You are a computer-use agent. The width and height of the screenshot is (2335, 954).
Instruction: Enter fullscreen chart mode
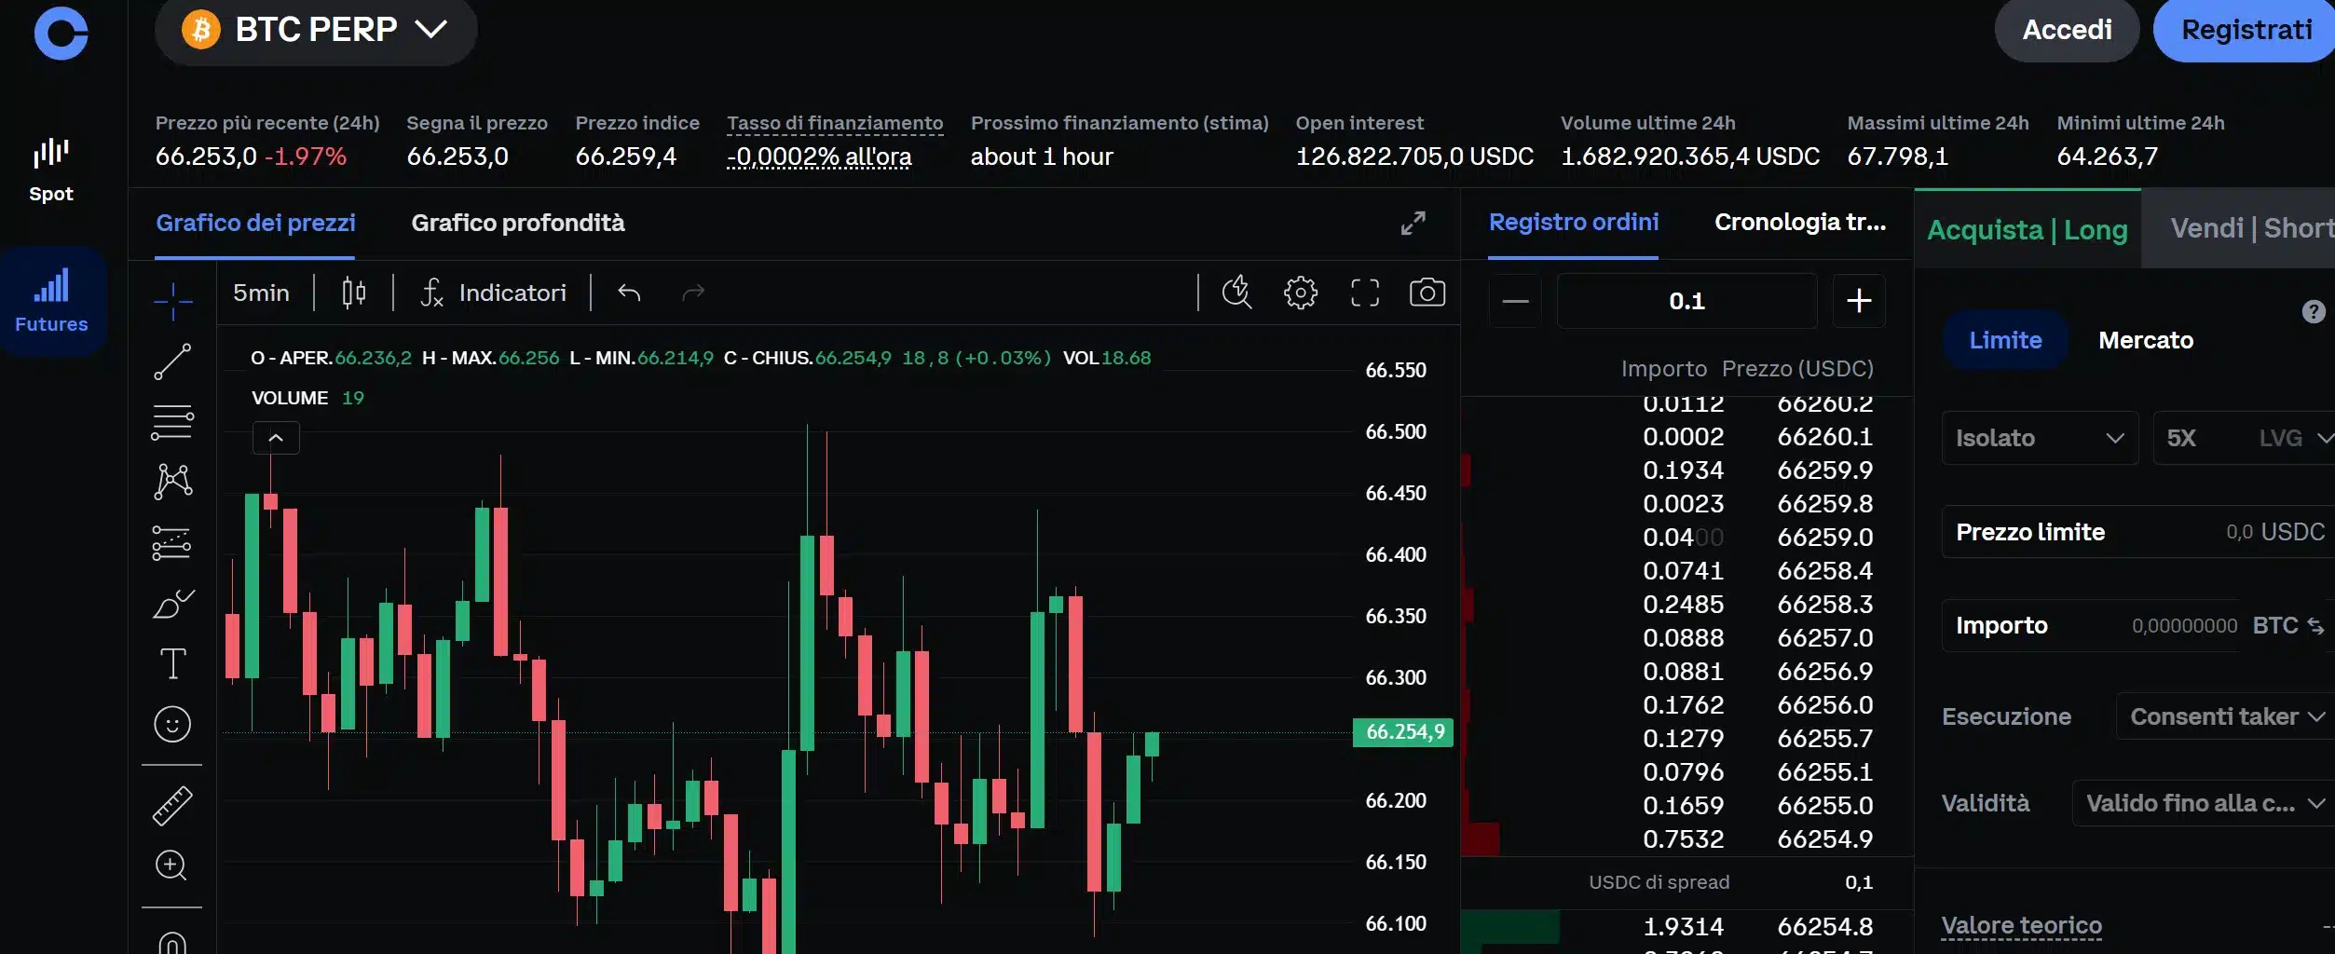(x=1365, y=293)
